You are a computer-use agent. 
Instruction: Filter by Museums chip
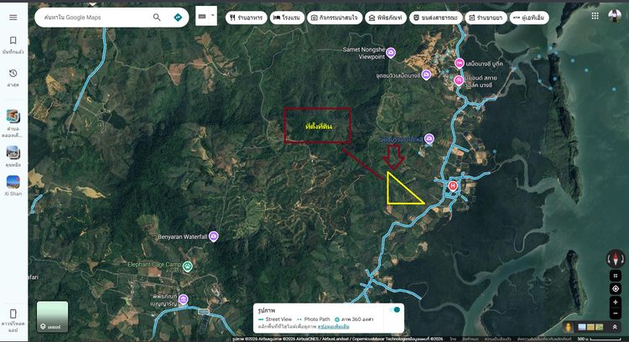[x=386, y=18]
